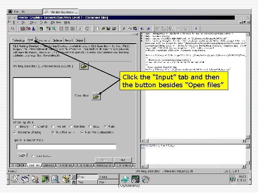258x193 pixels.
Task: Click in the Input File Search Path field
Action: tap(67, 147)
